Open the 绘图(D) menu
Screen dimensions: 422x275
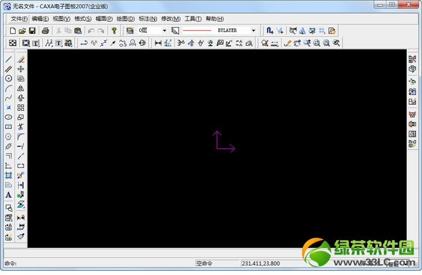(125, 19)
